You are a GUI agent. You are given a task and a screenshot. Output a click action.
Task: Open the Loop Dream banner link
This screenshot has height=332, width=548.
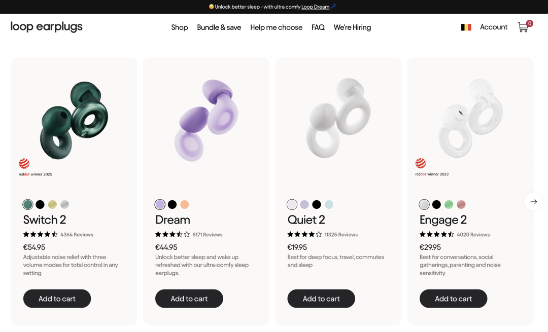[x=315, y=7]
